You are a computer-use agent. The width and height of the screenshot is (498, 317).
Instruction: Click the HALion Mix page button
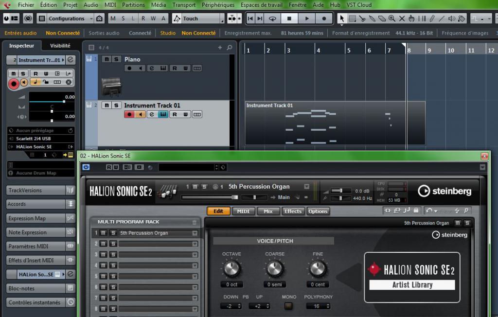tap(268, 211)
